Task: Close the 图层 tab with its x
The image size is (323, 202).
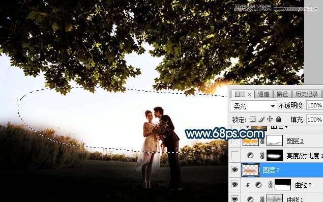Action: coord(249,95)
